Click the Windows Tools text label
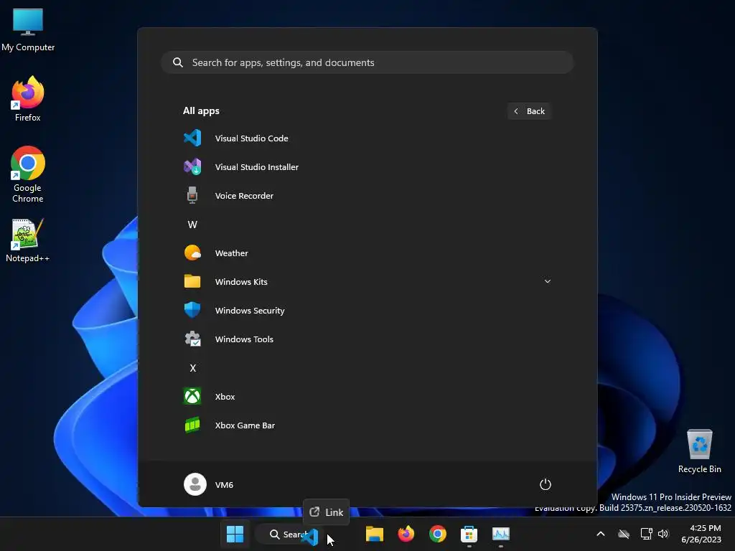This screenshot has width=735, height=551. click(244, 339)
